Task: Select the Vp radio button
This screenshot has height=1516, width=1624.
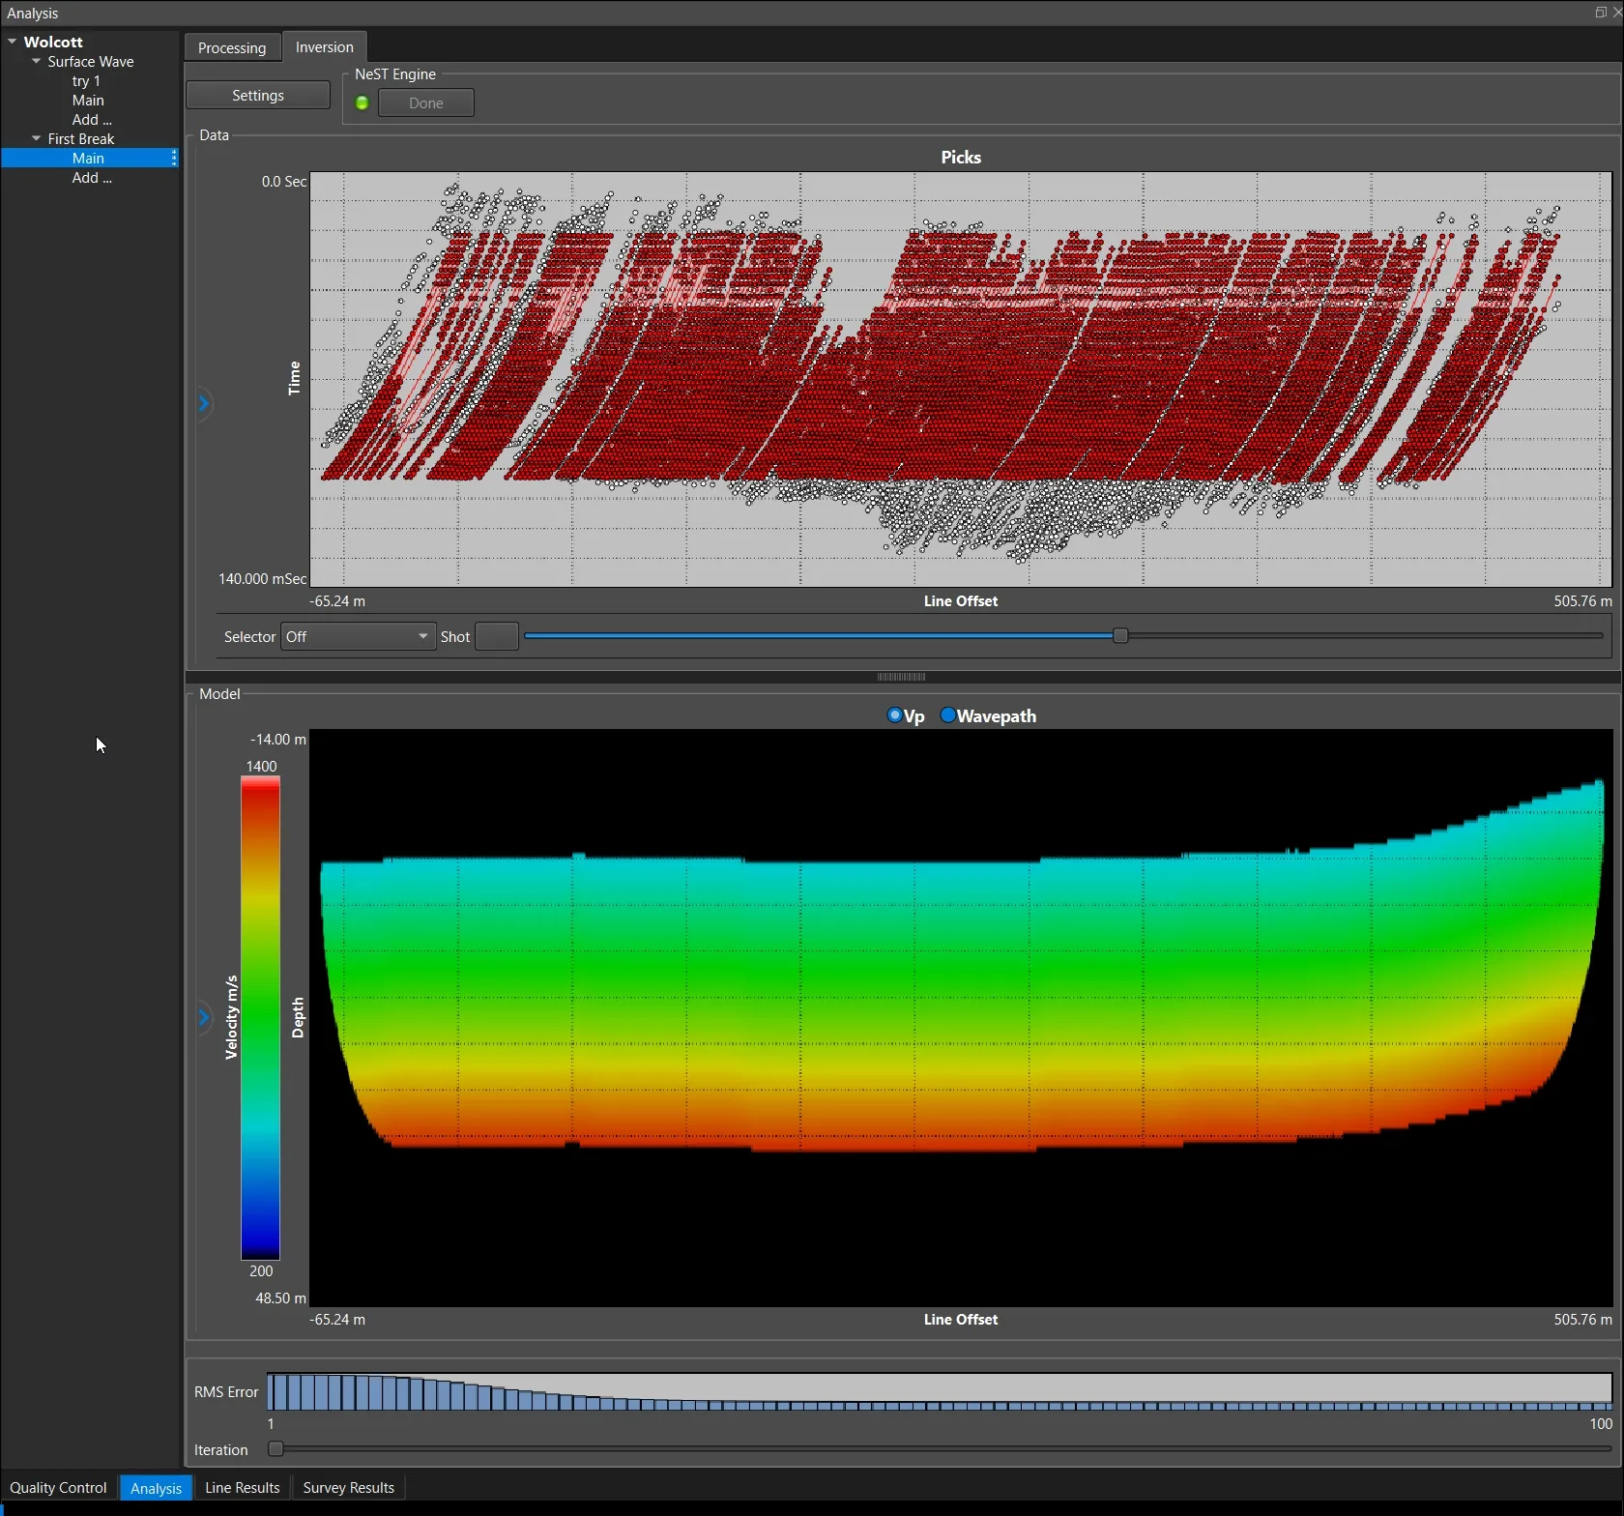Action: (894, 715)
